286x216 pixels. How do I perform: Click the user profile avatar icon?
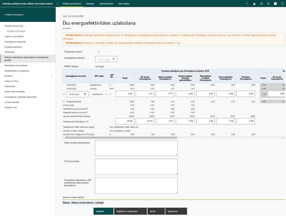coord(275,4)
